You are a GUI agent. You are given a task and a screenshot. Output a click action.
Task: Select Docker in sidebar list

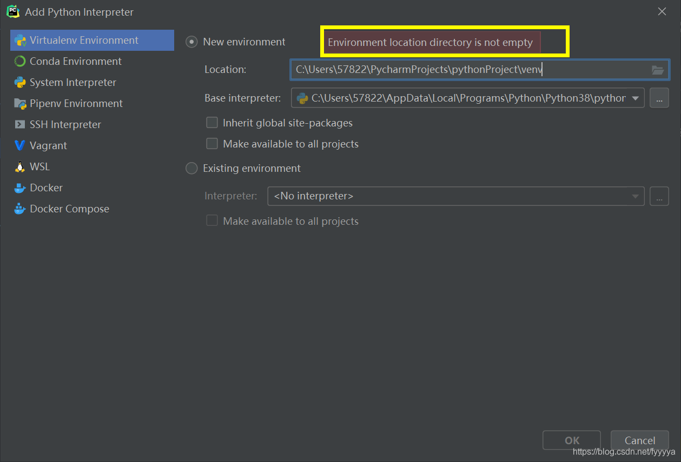(92, 188)
